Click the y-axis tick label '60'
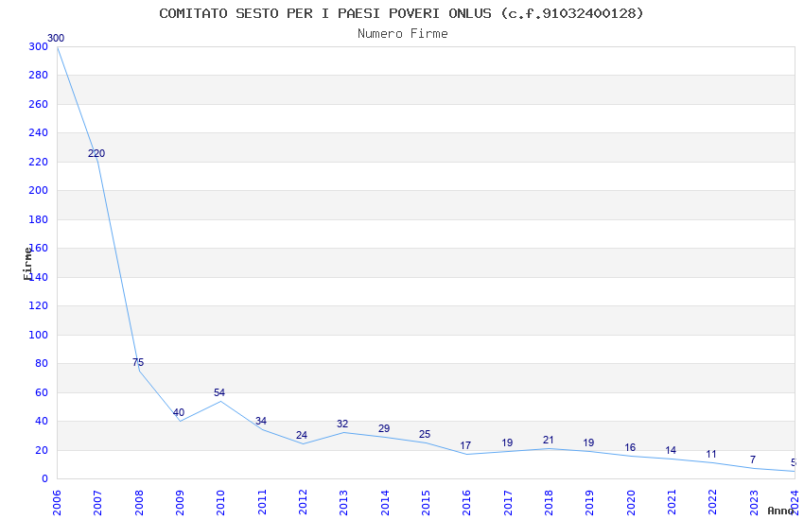The height and width of the screenshot is (520, 804). [x=42, y=392]
